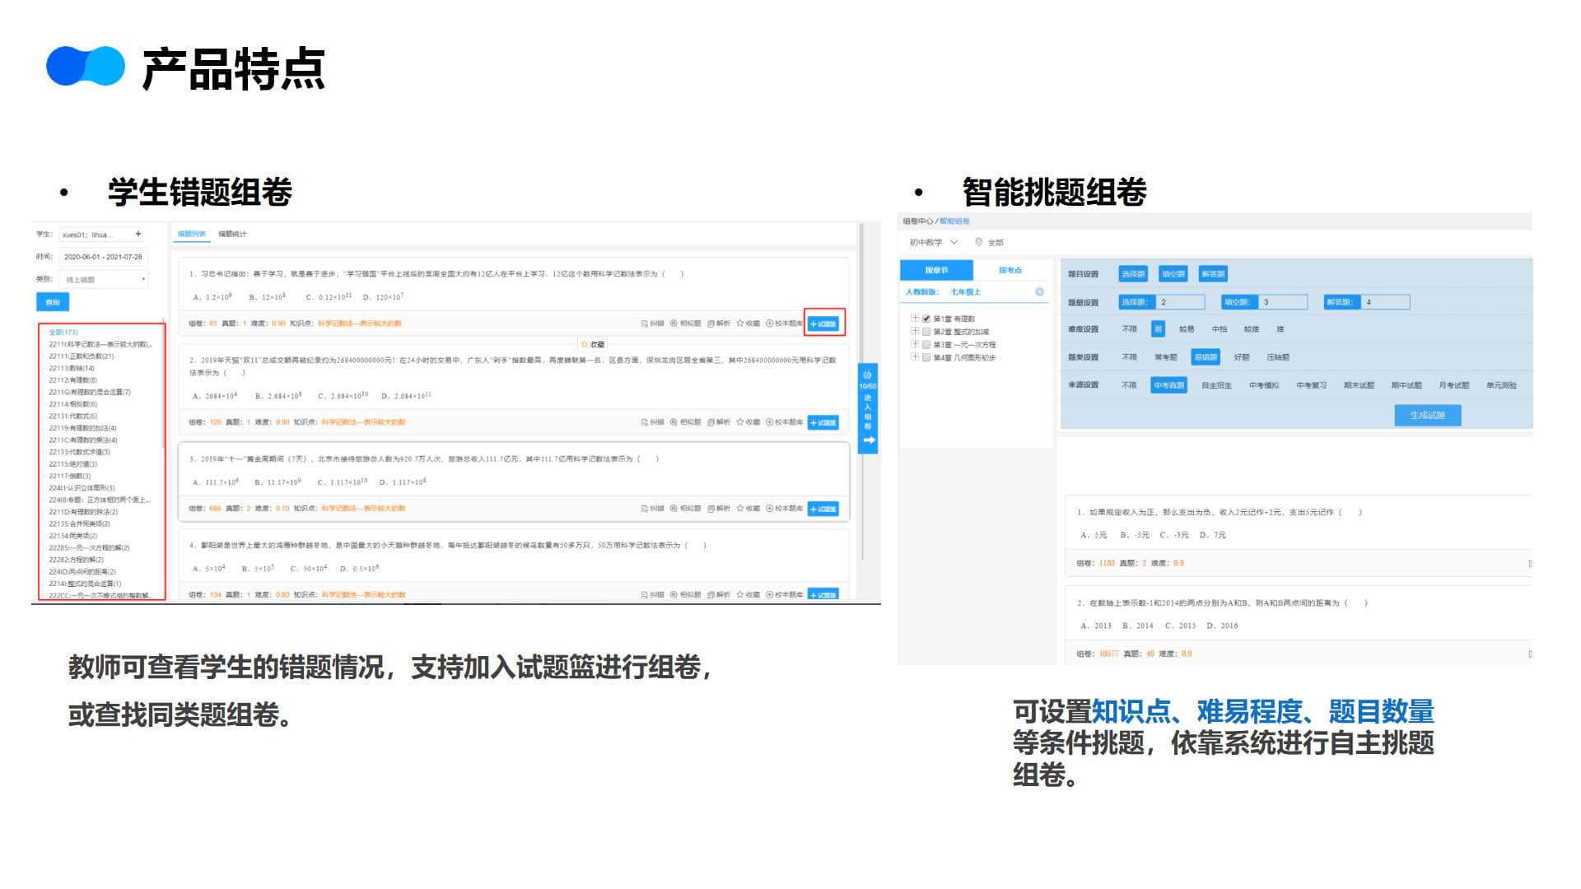
Task: Click the 纠错 icon on question 1
Action: [645, 323]
